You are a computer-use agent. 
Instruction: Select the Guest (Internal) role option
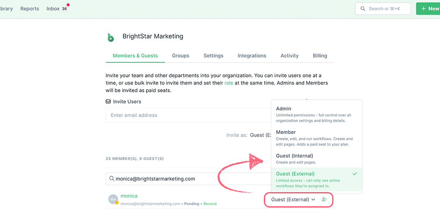pyautogui.click(x=317, y=159)
